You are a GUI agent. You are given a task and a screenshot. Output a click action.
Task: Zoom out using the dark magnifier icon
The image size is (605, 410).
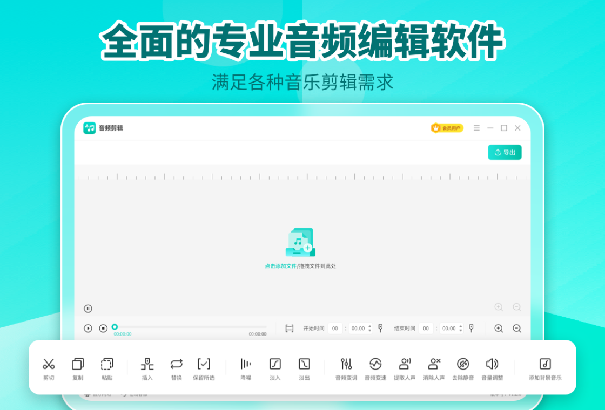(517, 329)
